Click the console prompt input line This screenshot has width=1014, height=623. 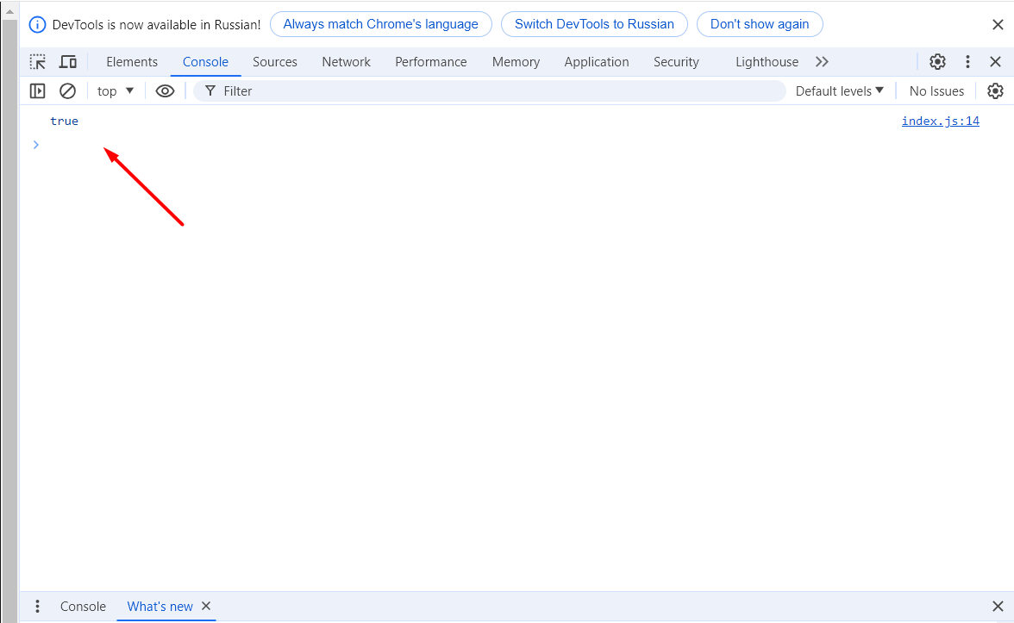517,145
